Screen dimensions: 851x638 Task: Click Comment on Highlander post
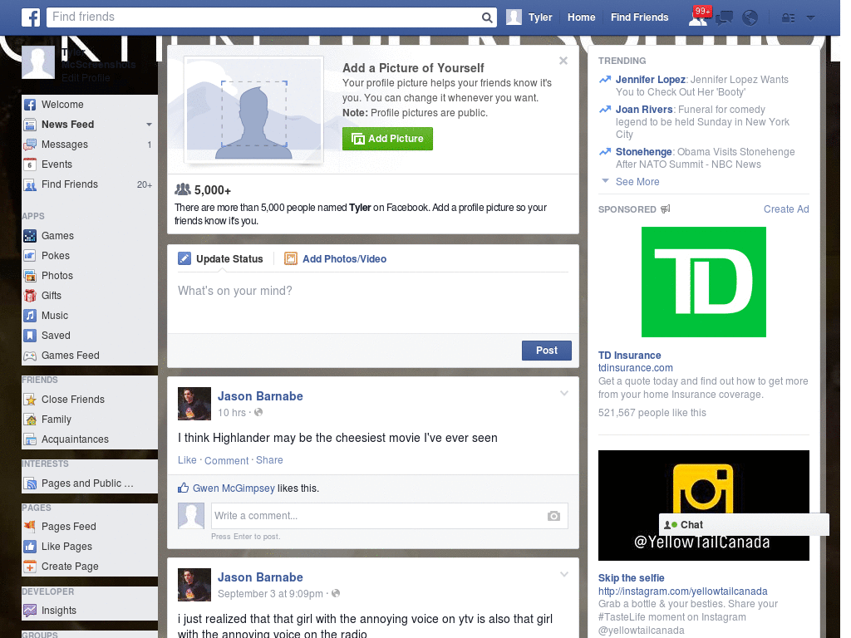pos(226,460)
